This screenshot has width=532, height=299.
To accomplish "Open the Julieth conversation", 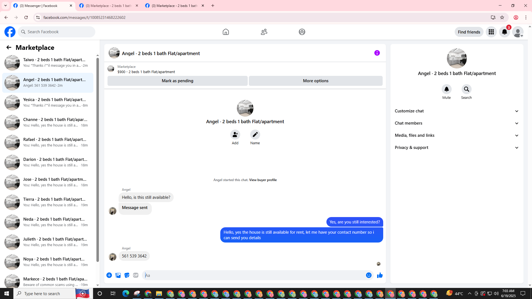I will click(x=48, y=242).
